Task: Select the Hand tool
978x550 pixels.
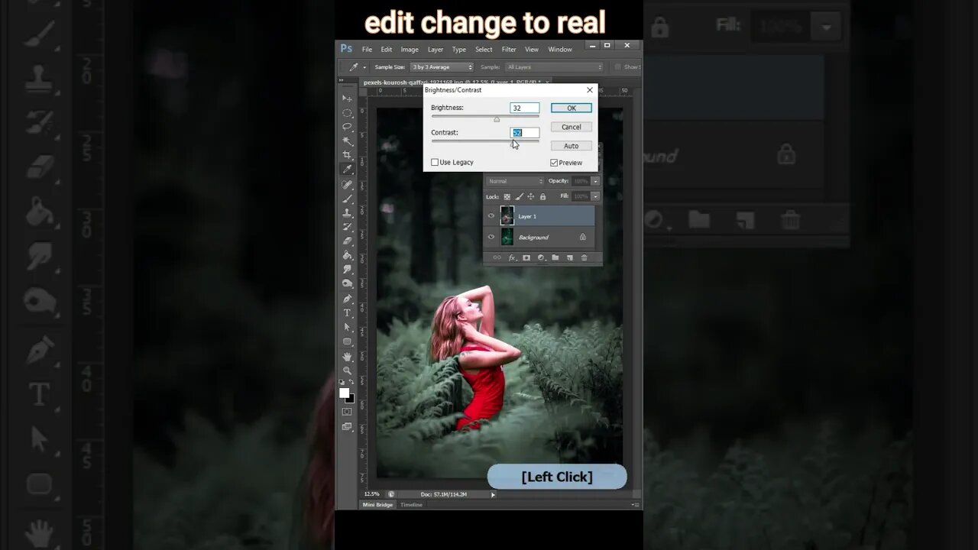Action: point(347,356)
